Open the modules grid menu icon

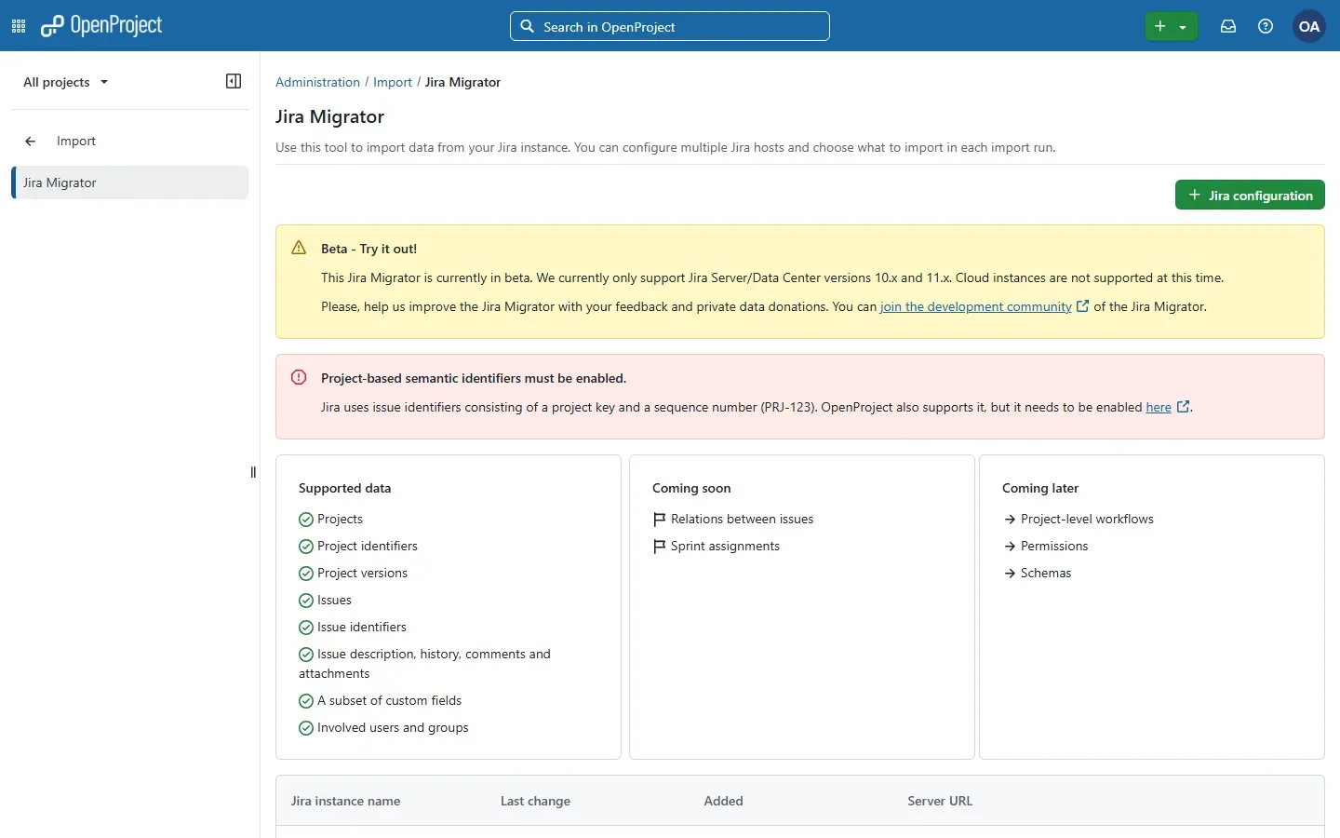tap(19, 26)
